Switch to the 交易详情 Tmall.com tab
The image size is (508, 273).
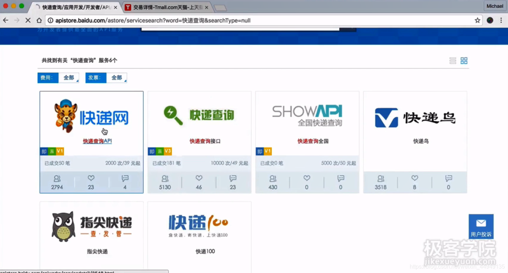(x=168, y=7)
